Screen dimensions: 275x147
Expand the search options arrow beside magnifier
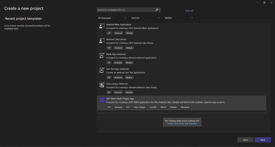(x=160, y=10)
